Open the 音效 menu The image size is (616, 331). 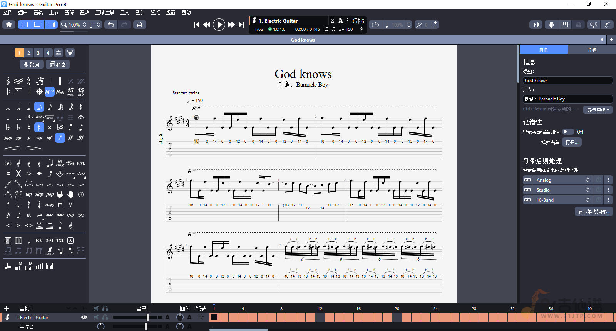(x=84, y=12)
